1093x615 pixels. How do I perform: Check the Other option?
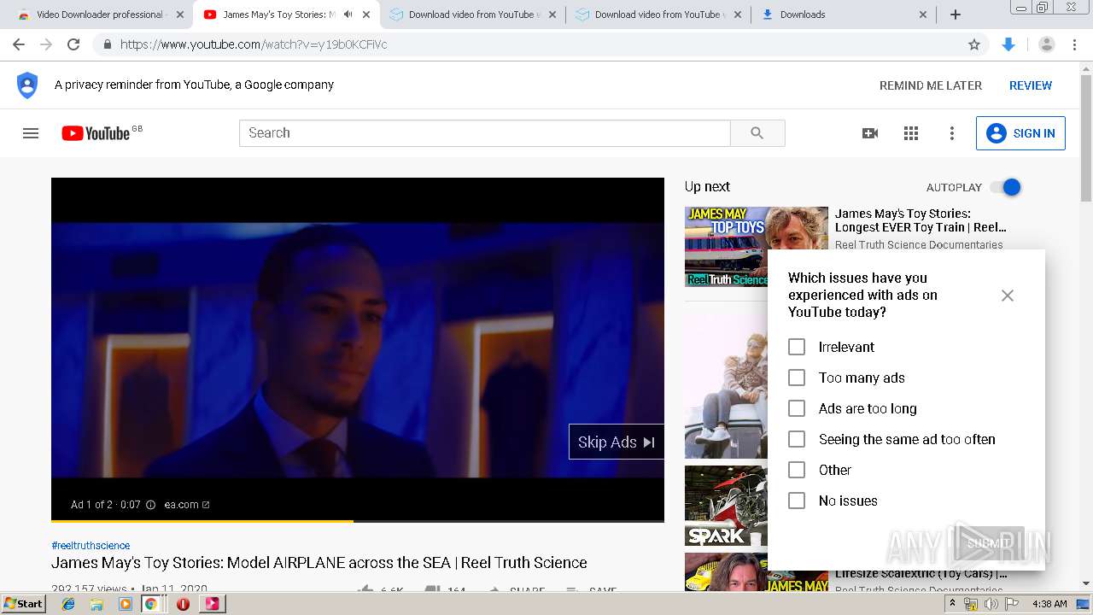tap(797, 470)
